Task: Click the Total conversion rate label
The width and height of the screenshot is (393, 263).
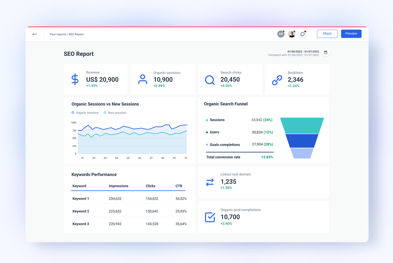Action: 223,157
